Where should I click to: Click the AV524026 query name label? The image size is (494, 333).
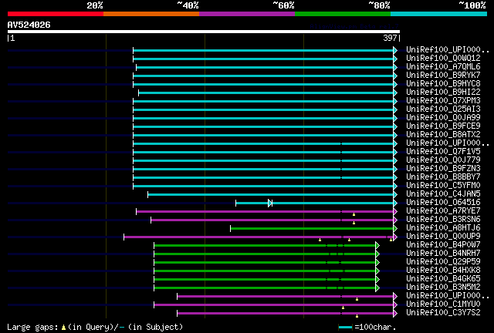pos(29,25)
